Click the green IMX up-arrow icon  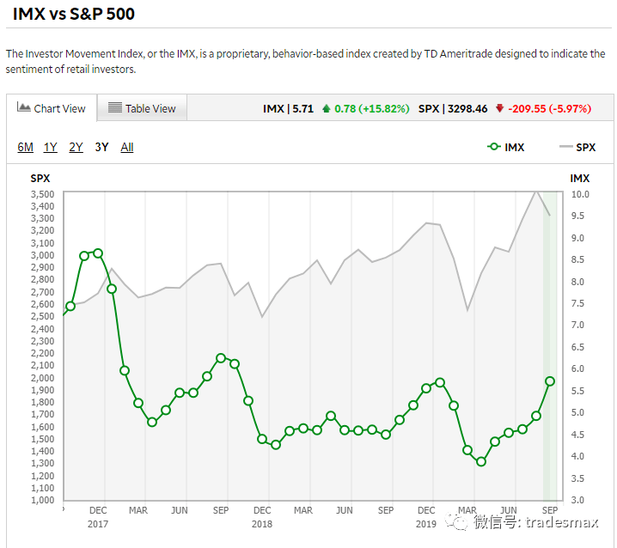click(326, 108)
